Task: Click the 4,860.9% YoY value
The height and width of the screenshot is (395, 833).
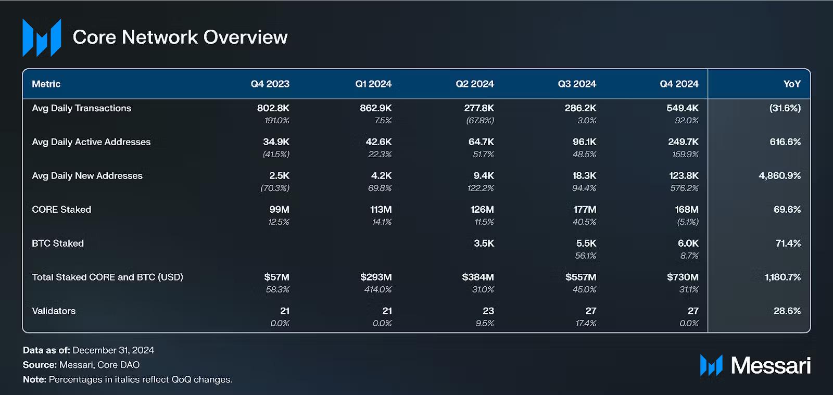Action: pos(779,176)
